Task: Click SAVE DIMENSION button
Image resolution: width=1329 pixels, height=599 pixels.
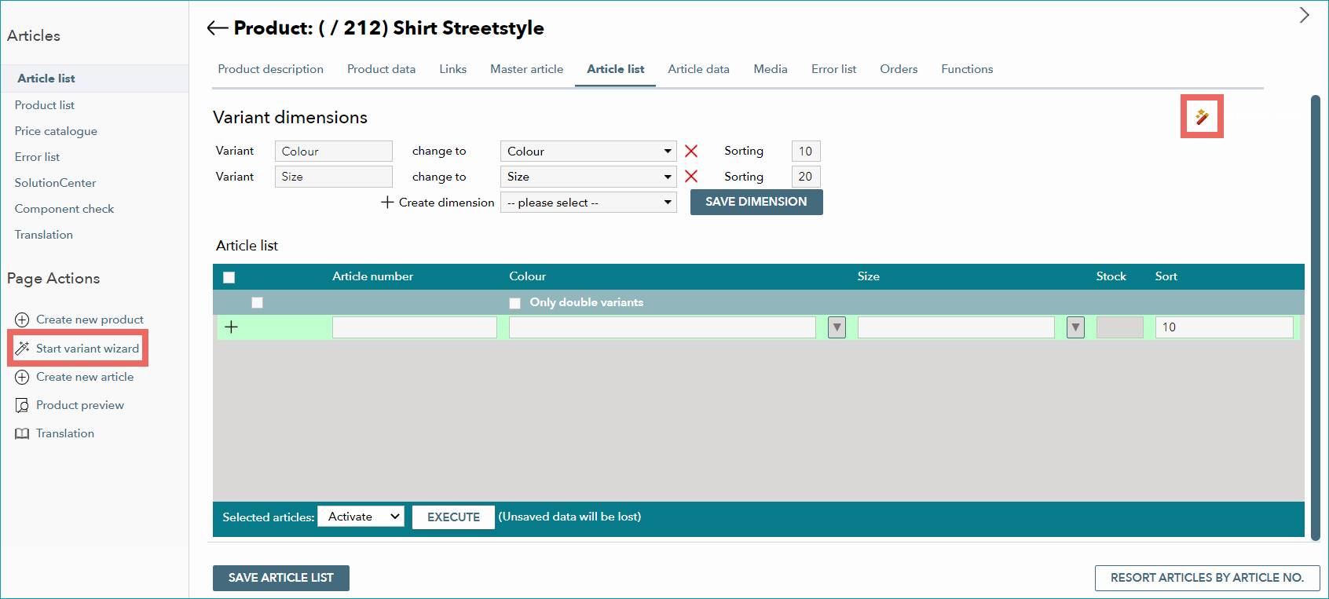Action: pos(756,202)
